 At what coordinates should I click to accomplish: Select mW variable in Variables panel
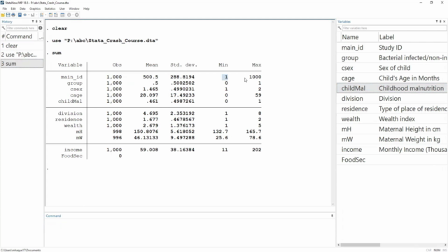(x=392, y=139)
